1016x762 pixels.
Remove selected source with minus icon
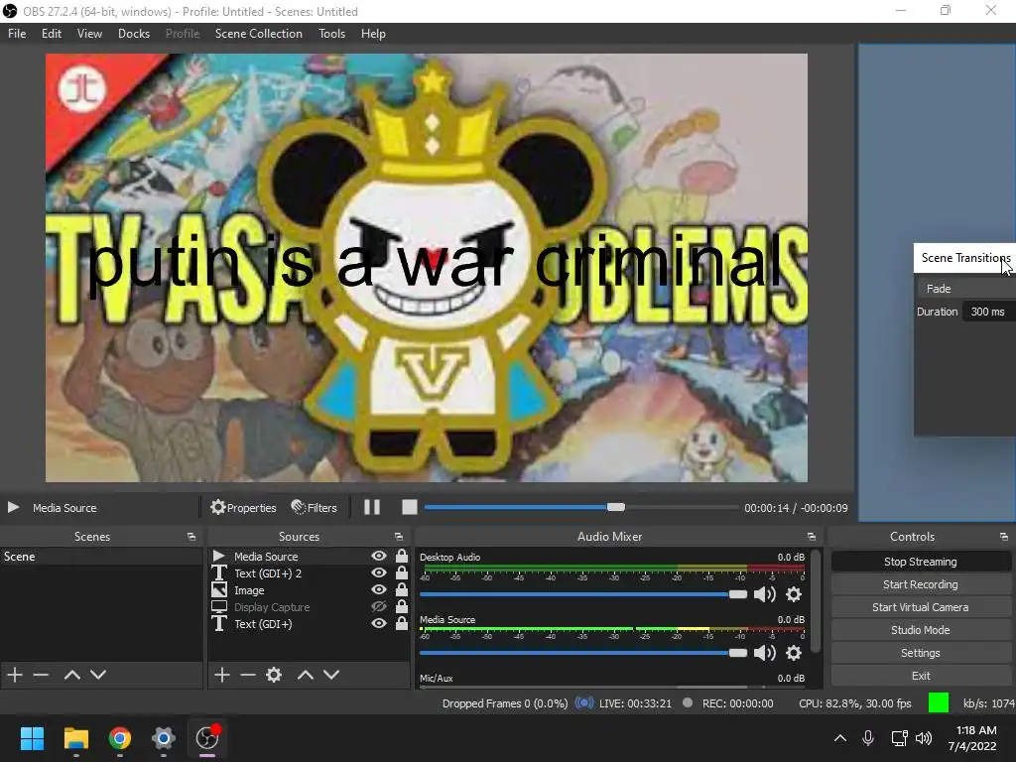pyautogui.click(x=248, y=675)
